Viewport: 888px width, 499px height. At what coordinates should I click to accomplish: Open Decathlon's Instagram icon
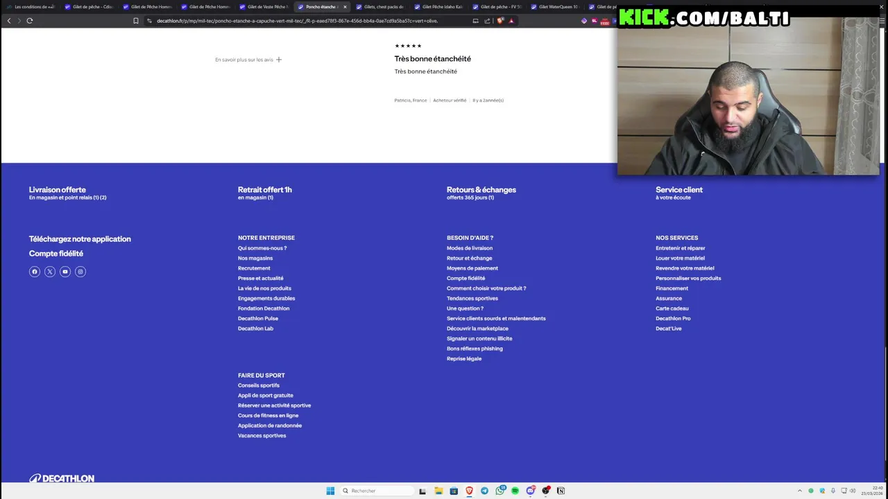pos(80,272)
